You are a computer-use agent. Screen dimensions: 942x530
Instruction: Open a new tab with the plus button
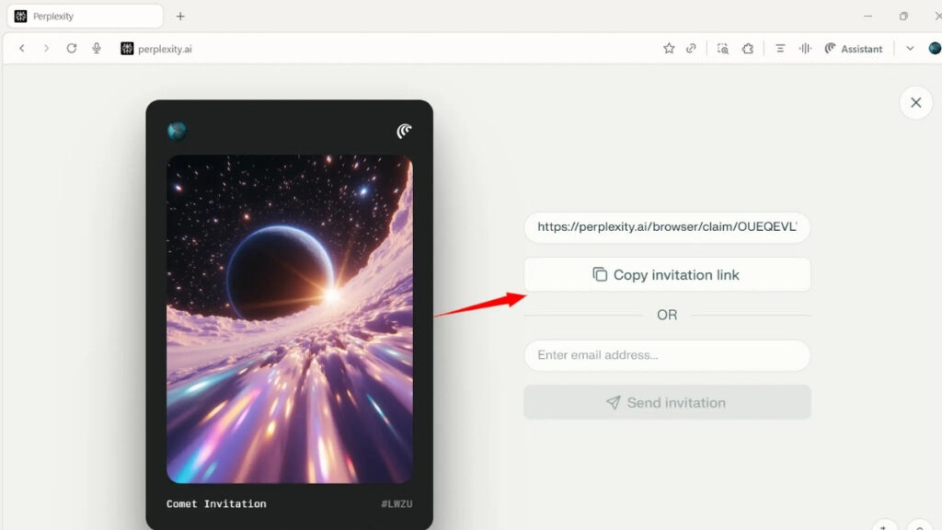(x=180, y=16)
